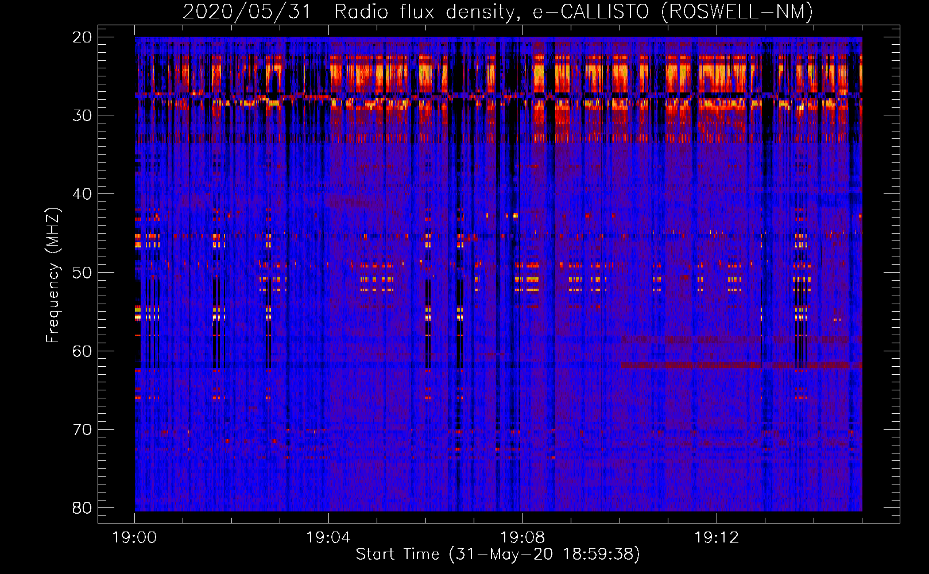This screenshot has width=929, height=574.
Task: Click the frequency tick label "40"
Action: tap(83, 194)
